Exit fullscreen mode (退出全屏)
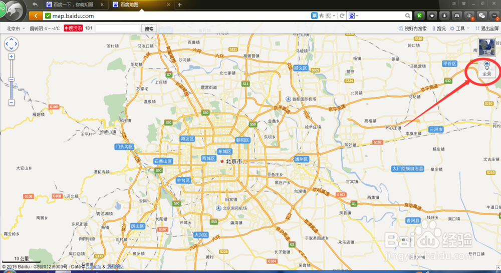This screenshot has width=501, height=273. tap(487, 28)
